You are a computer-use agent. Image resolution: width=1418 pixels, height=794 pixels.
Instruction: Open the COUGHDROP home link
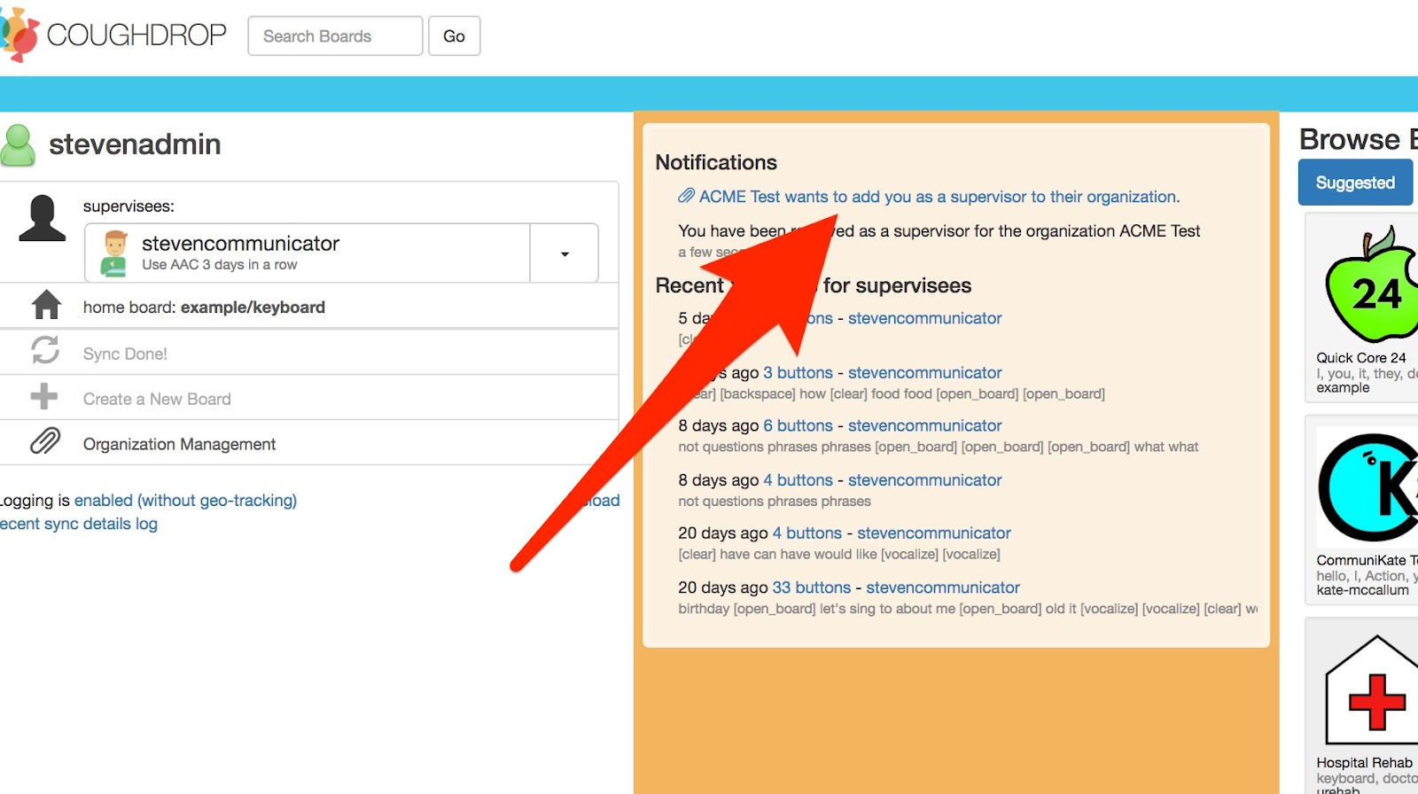(136, 35)
